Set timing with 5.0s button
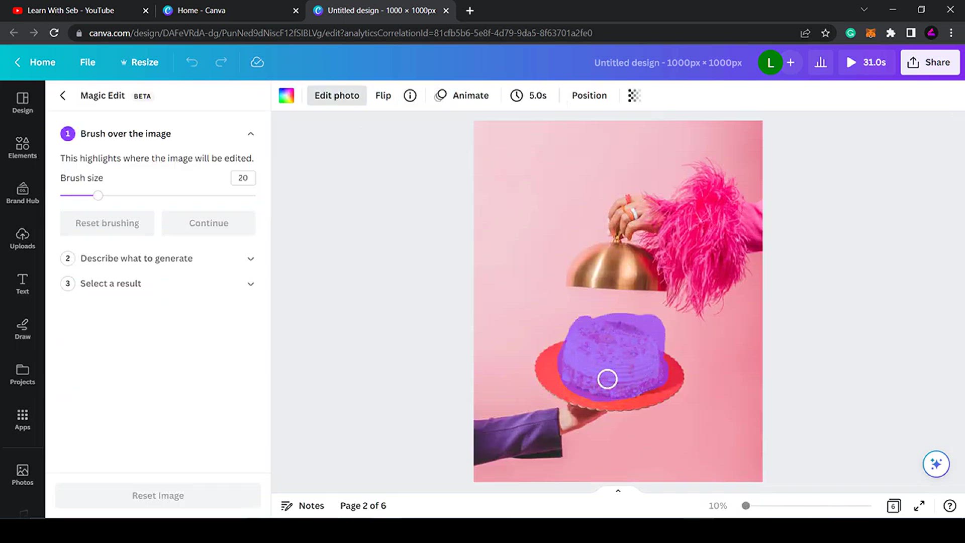The width and height of the screenshot is (965, 543). [x=528, y=96]
